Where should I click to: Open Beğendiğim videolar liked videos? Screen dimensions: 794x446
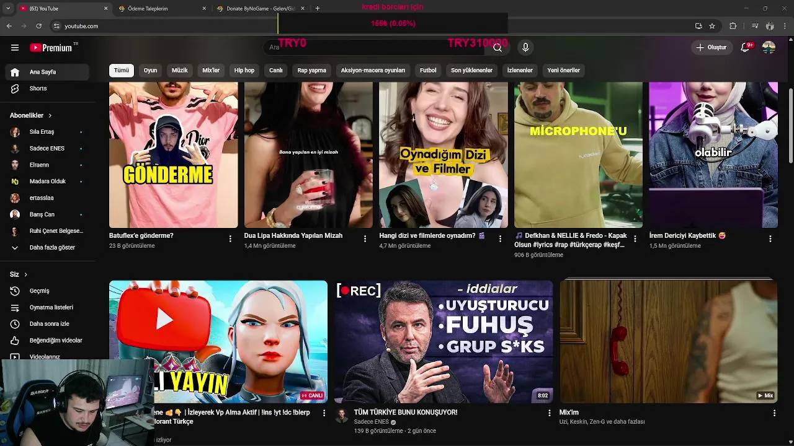pos(47,340)
